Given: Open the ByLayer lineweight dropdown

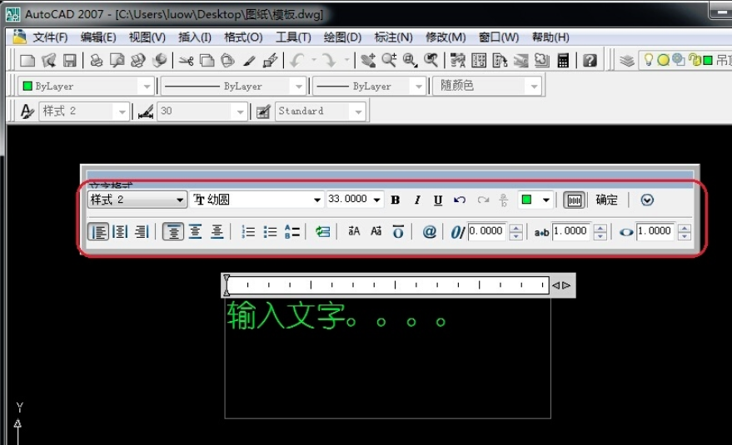Looking at the screenshot, I should coord(418,87).
